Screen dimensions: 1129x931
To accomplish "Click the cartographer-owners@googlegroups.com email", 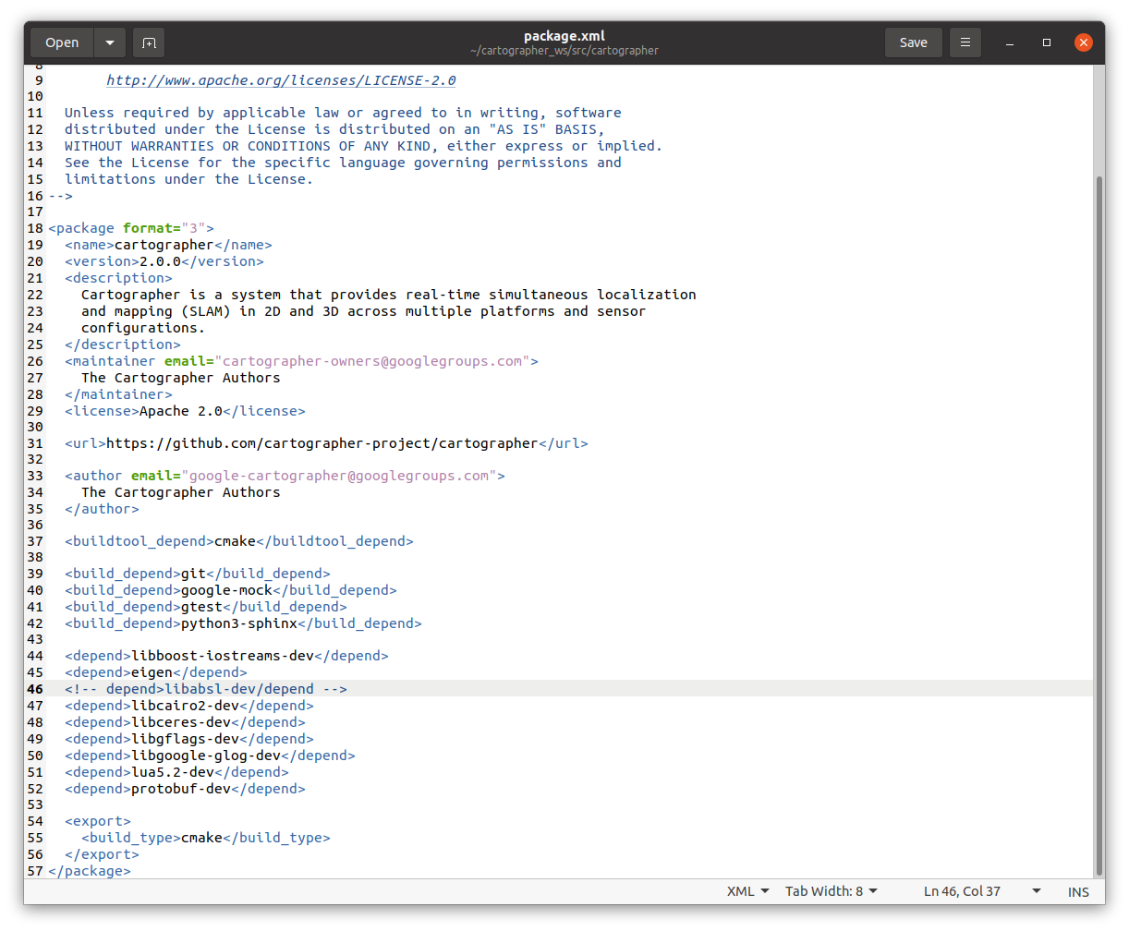I will 372,361.
